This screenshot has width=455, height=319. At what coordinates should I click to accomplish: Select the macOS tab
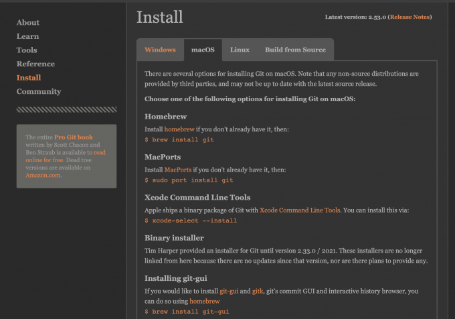point(203,50)
